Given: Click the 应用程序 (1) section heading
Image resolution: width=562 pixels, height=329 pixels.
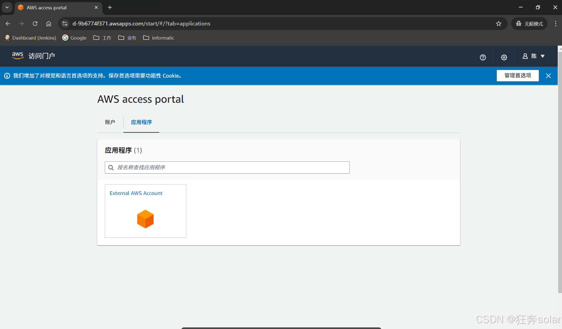Looking at the screenshot, I should click(x=123, y=150).
